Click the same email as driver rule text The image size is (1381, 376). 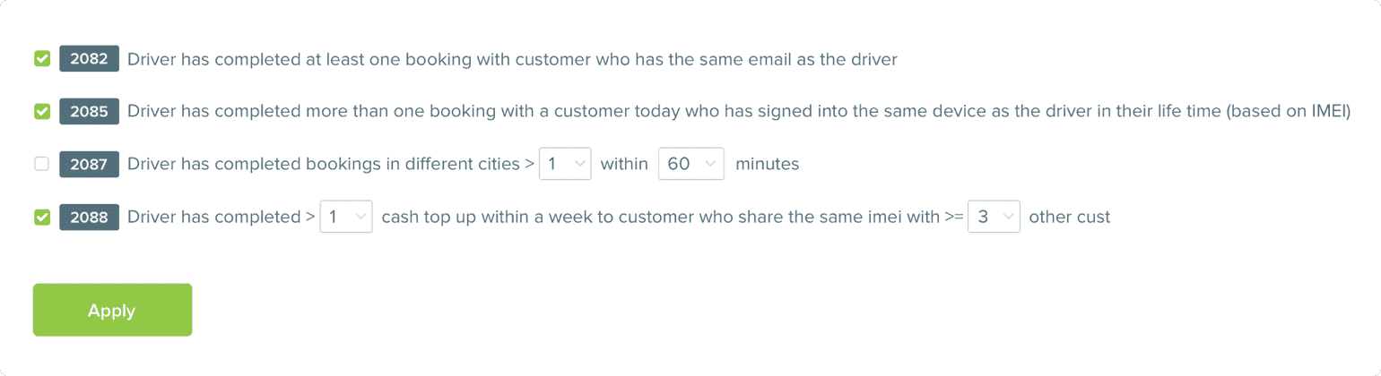pos(512,59)
